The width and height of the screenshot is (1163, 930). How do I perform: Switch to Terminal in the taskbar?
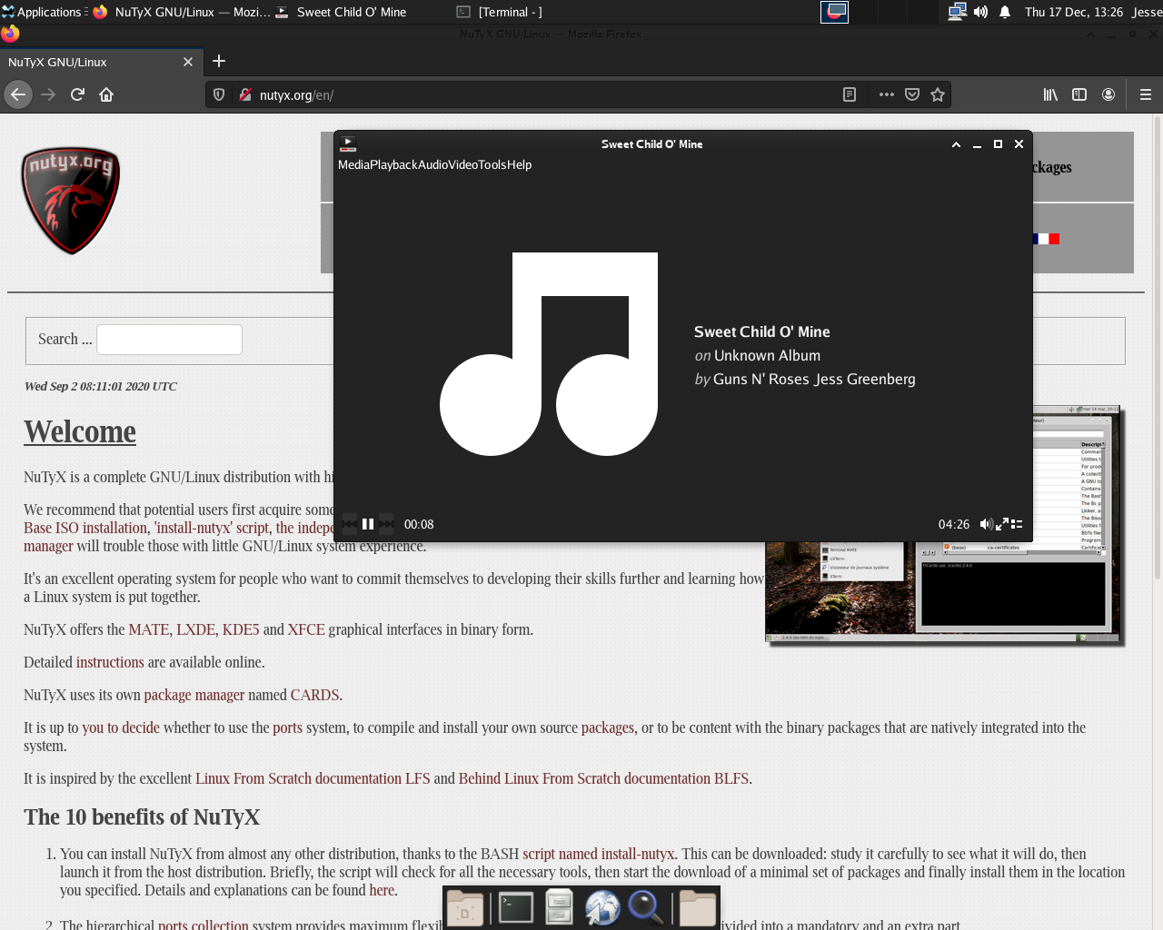[500, 12]
